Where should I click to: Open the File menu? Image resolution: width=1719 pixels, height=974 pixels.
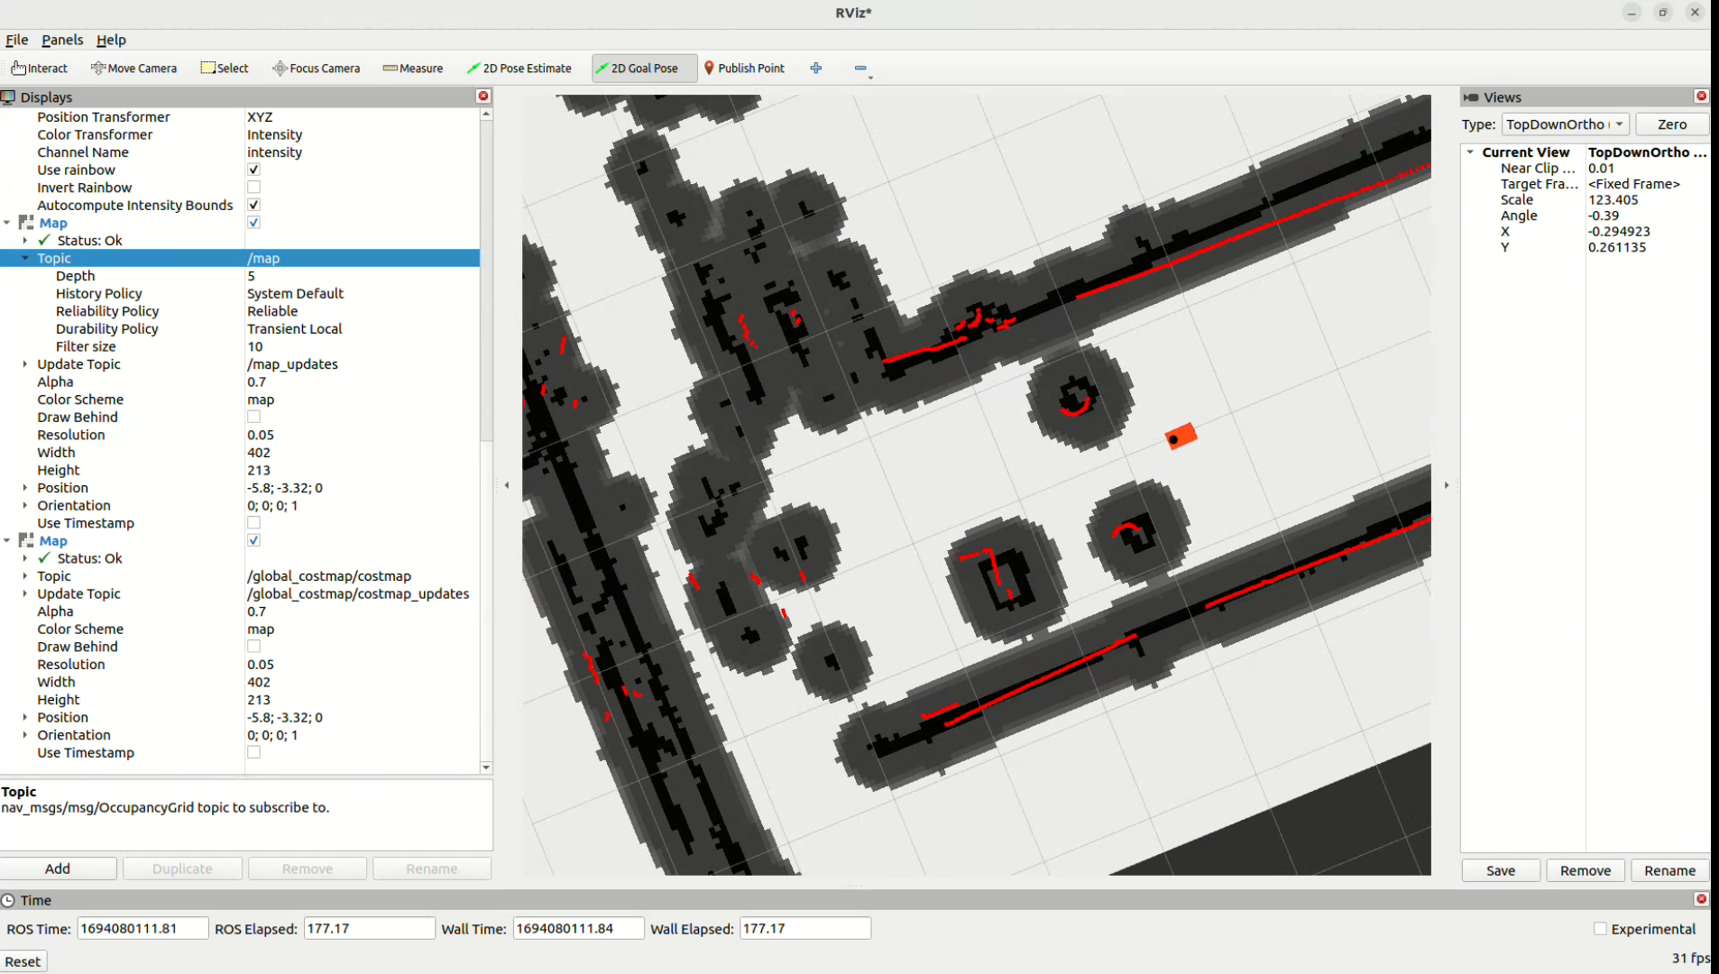tap(17, 40)
